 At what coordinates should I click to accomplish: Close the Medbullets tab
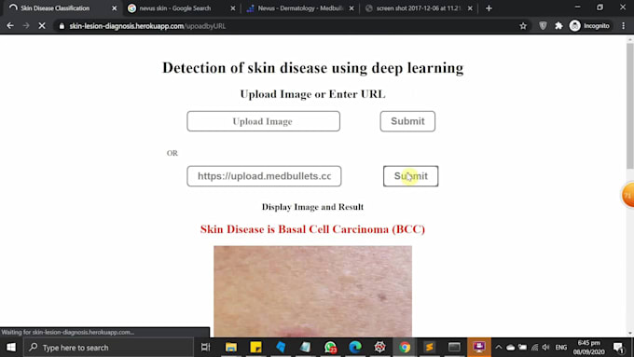(351, 8)
